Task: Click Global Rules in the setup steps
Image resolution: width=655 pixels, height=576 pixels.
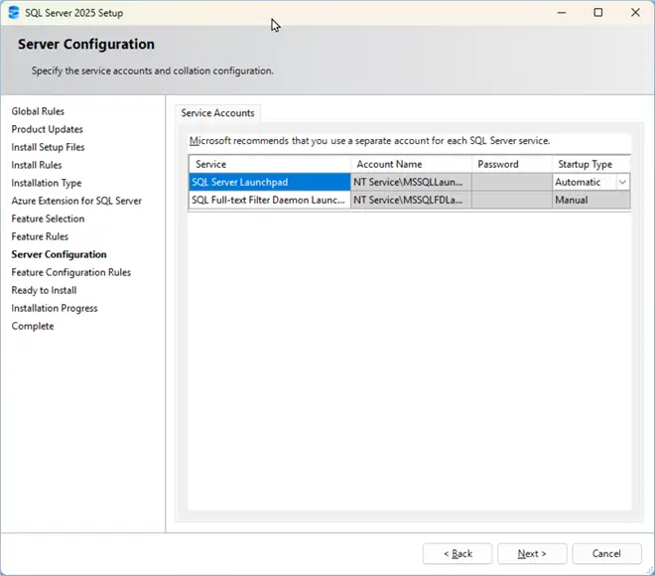Action: point(38,111)
